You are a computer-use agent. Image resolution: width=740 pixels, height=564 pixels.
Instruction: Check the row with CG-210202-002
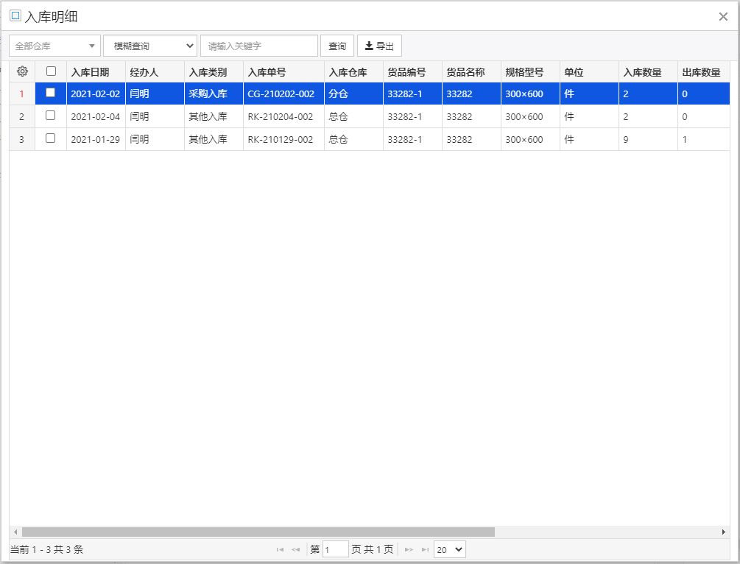click(51, 93)
